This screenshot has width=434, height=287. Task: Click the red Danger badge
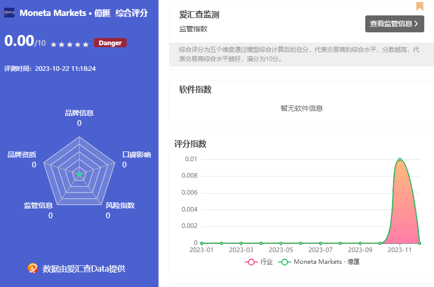[110, 43]
